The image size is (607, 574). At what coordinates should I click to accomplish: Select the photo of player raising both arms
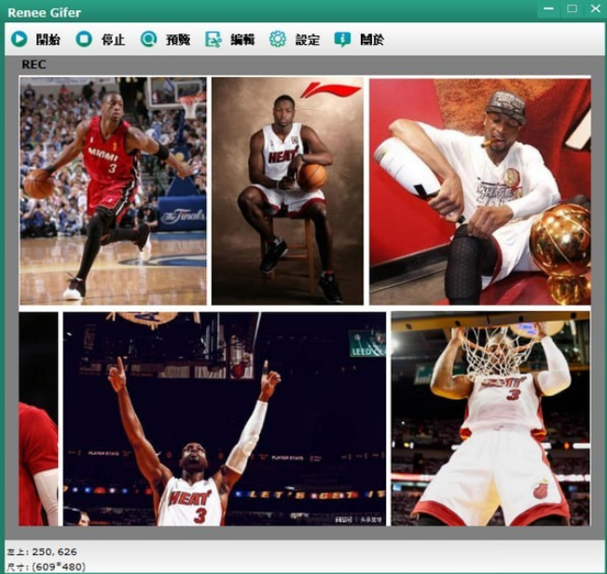(224, 418)
